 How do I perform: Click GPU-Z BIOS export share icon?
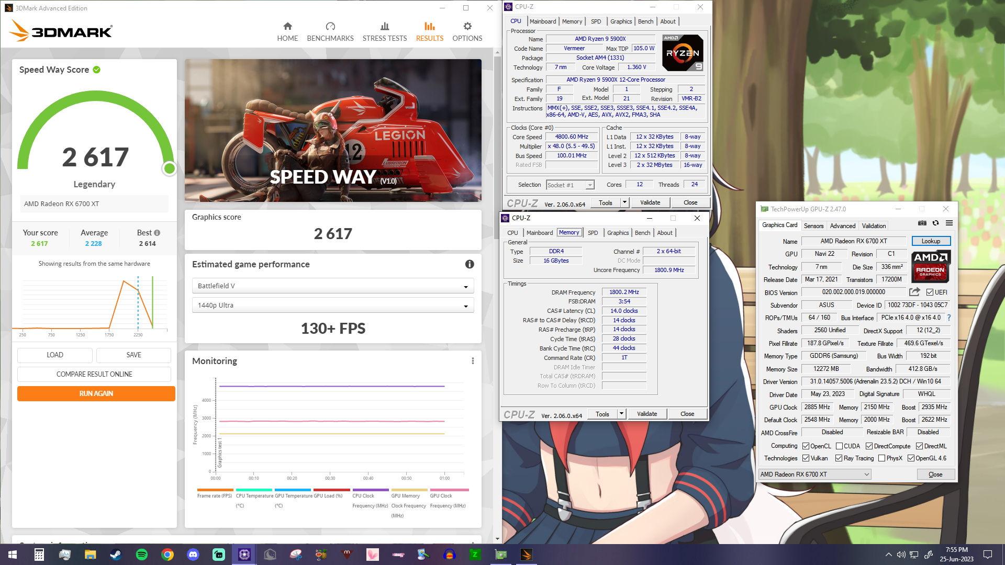[914, 292]
